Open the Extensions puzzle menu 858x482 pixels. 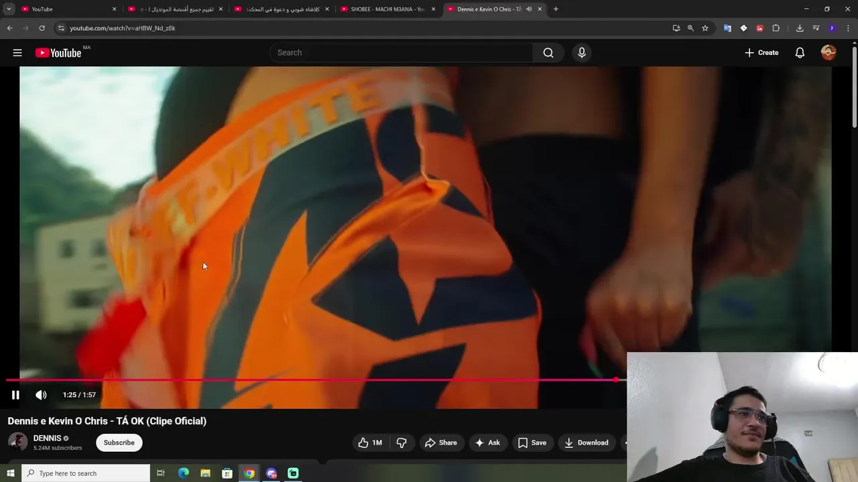[776, 28]
